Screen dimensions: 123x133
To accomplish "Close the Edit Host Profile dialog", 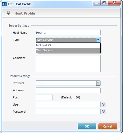I will (x=114, y=3).
